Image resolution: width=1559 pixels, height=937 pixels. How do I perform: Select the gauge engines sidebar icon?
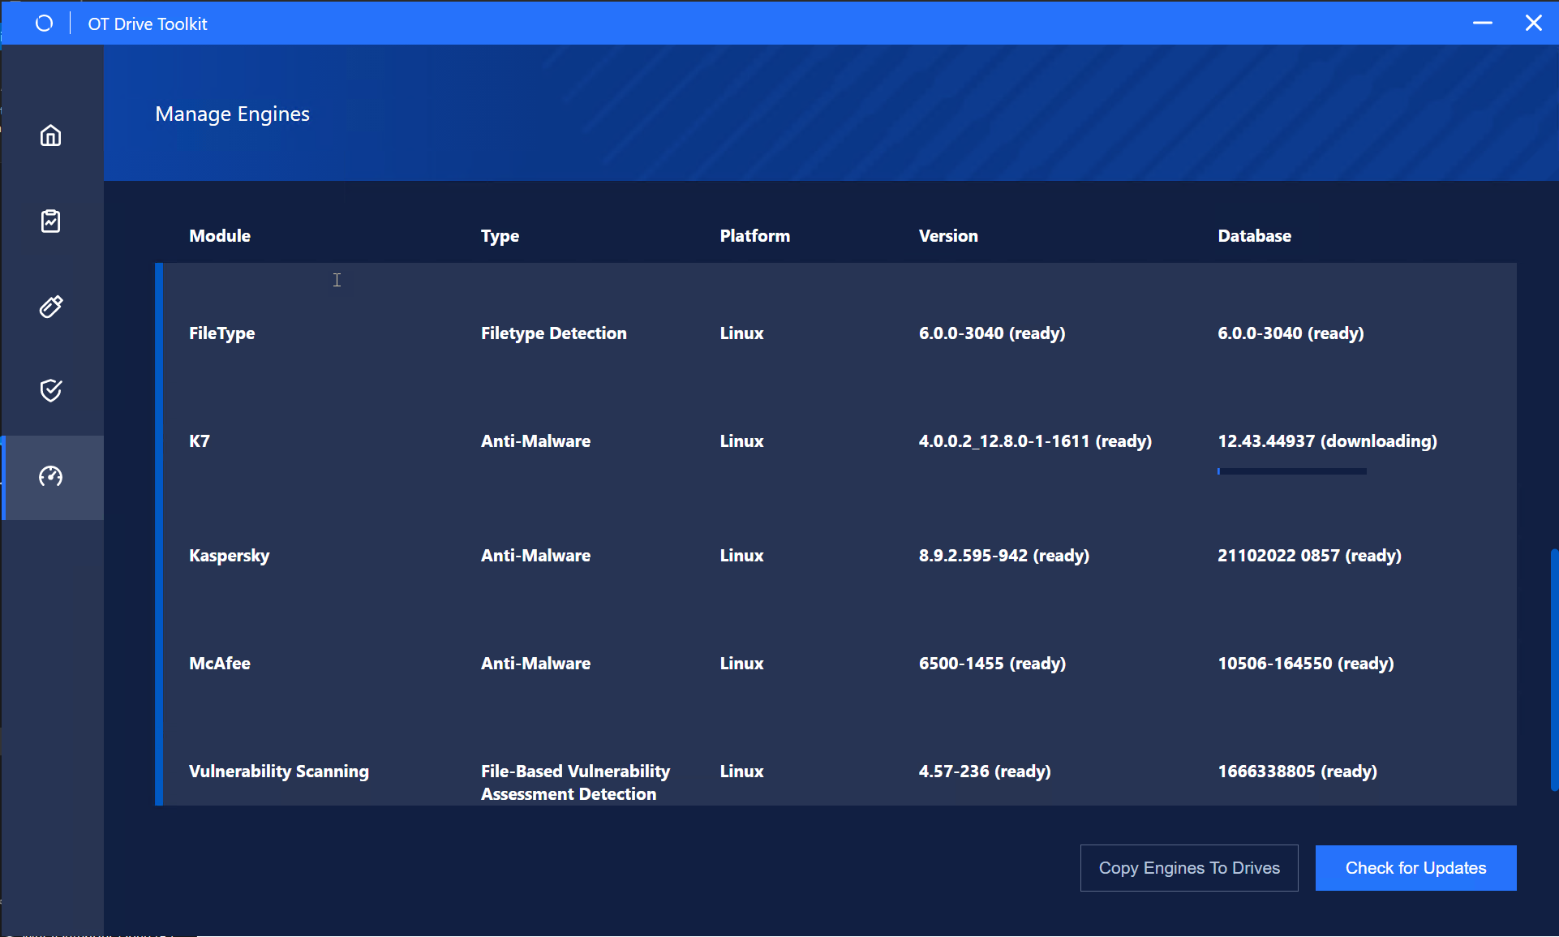(51, 476)
